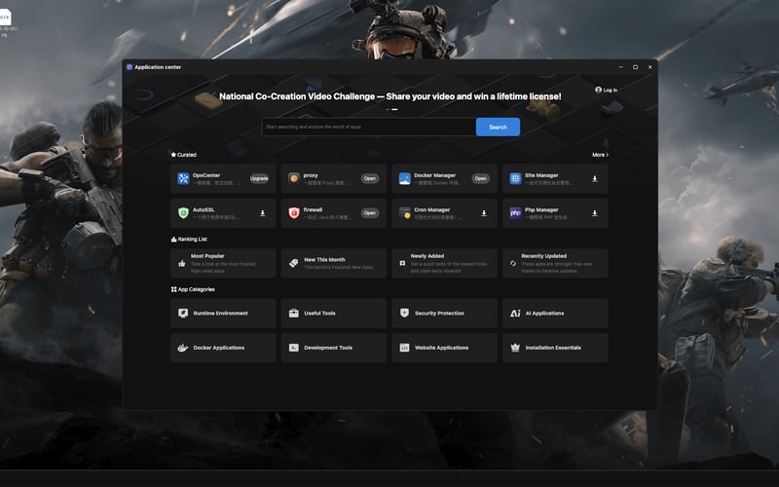Download Site Manager via its arrow icon
Viewport: 779px width, 487px height.
pos(595,179)
